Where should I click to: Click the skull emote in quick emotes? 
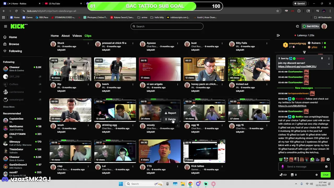(328, 159)
